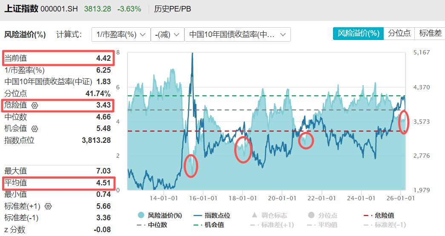Click the 上证指数 title at top

20,9
